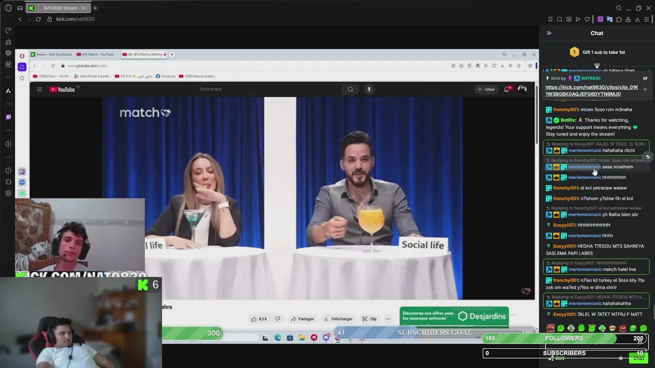
Task: Open BotRix username in chat
Action: click(x=567, y=120)
